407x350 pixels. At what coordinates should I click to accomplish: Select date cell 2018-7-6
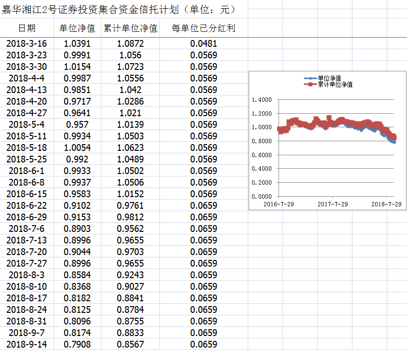pos(27,229)
